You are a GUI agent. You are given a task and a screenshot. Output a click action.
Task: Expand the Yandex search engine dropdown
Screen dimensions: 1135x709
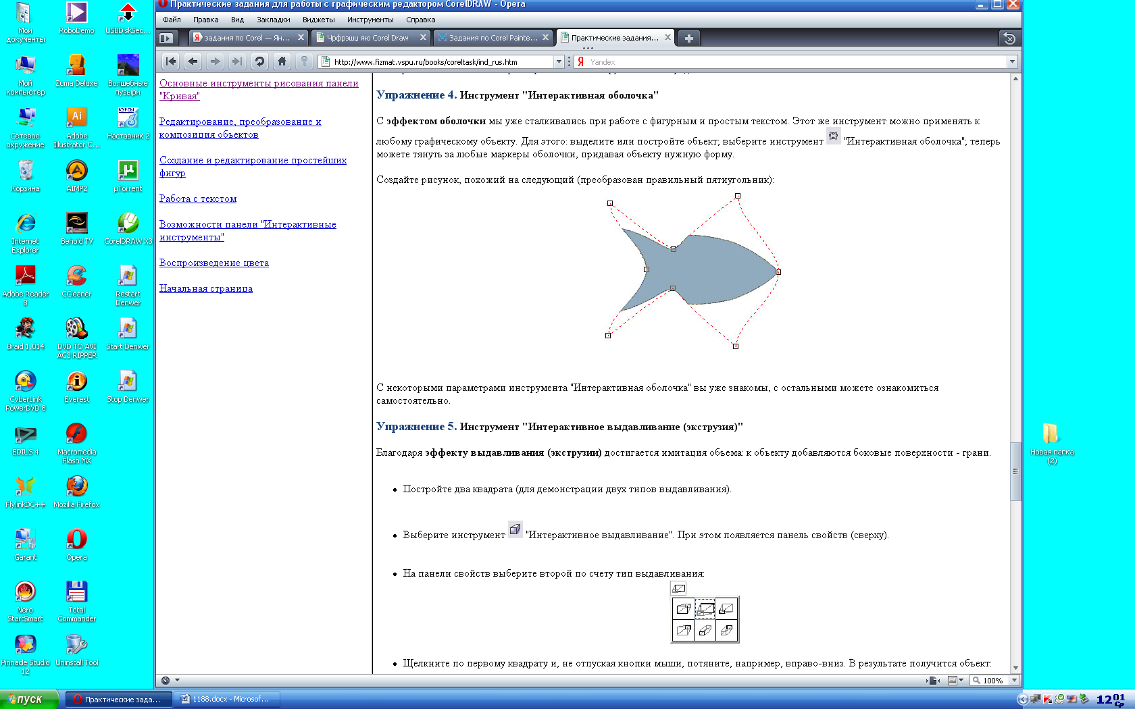(1012, 61)
